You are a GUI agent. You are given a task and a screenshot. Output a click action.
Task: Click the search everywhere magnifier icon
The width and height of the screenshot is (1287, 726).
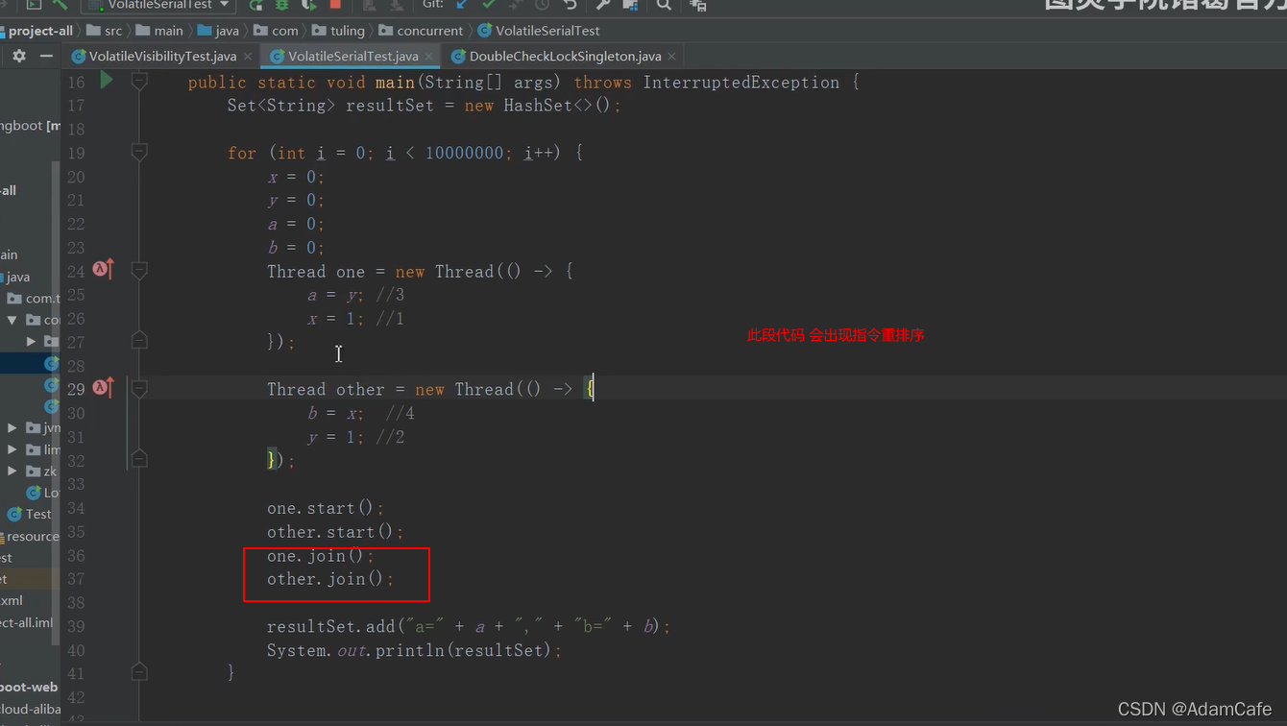point(664,5)
